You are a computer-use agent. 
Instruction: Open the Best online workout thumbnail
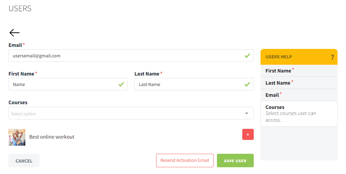point(17,137)
